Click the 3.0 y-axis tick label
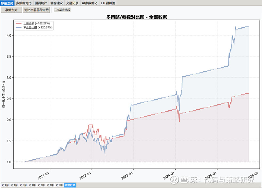Image resolution: width=262 pixels, height=188 pixels. [9, 78]
